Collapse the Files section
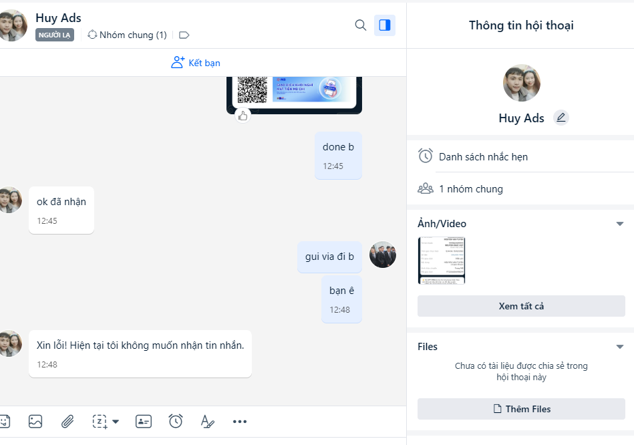 pyautogui.click(x=619, y=347)
